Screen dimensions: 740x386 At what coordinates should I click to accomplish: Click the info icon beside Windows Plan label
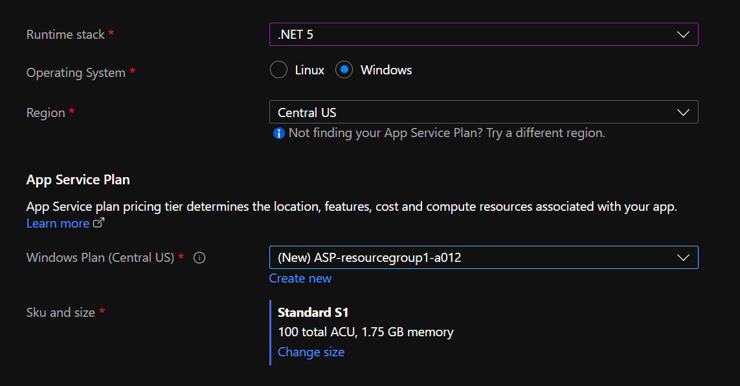click(x=199, y=257)
